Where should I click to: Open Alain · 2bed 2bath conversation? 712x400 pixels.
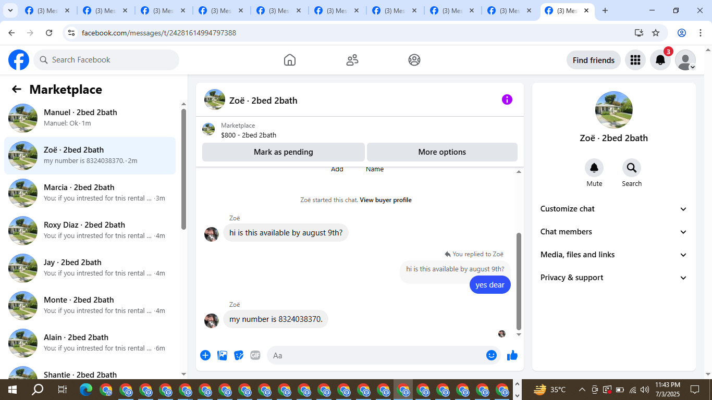coord(90,343)
